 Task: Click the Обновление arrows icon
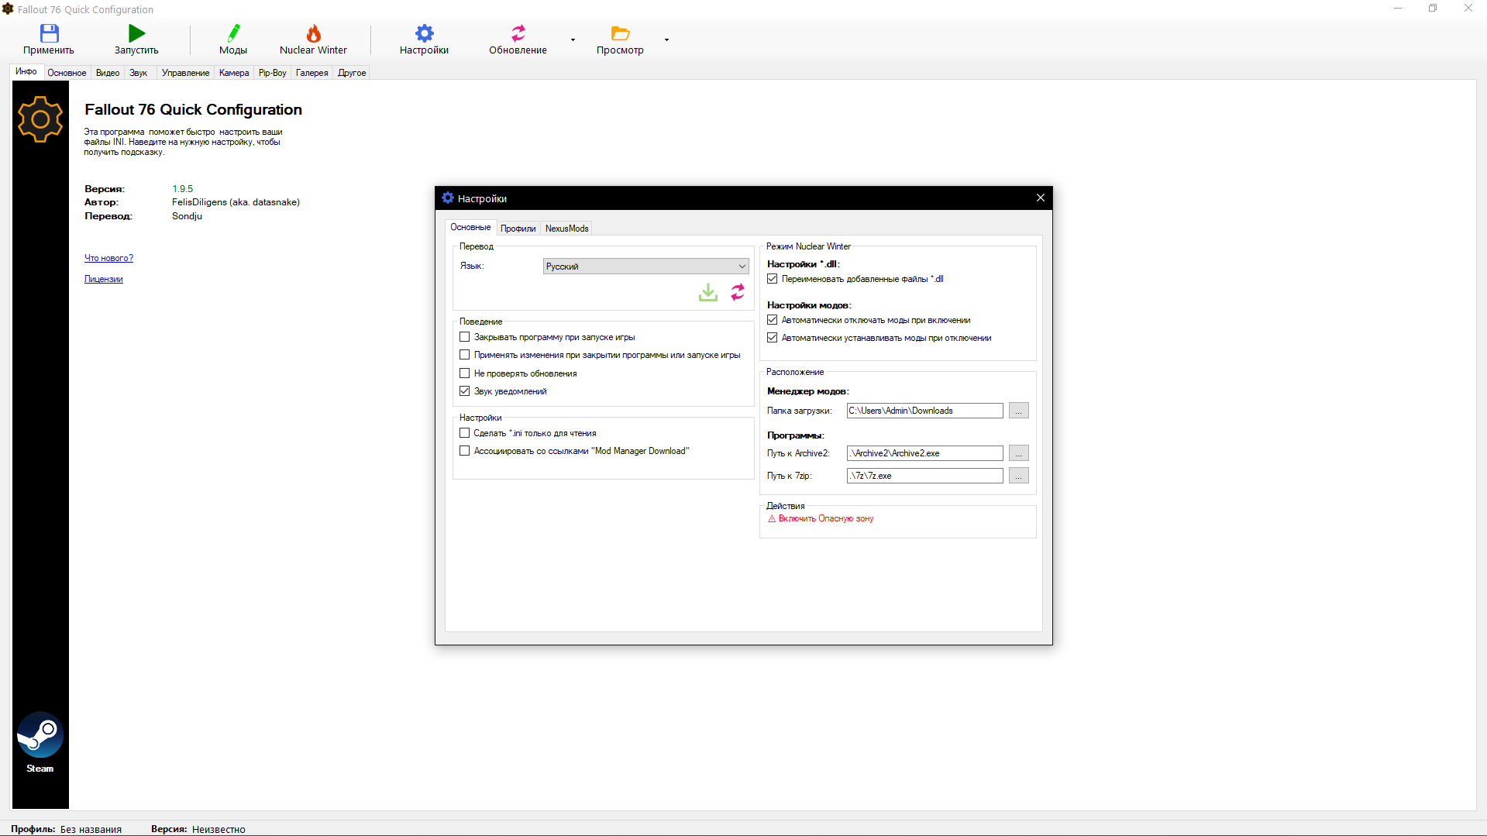click(x=518, y=33)
